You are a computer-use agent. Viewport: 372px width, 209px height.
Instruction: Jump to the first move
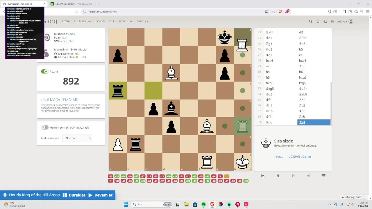[x=263, y=176]
